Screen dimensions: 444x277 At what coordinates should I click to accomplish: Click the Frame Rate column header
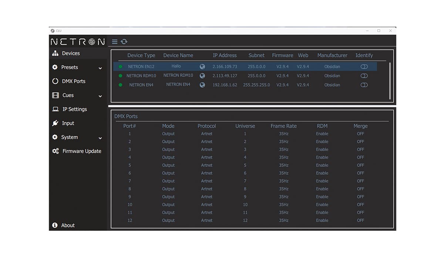click(x=283, y=126)
